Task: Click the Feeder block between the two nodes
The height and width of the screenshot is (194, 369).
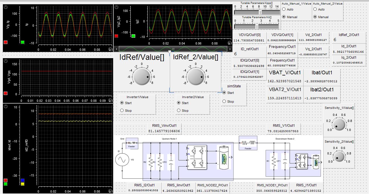Action: (x=248, y=143)
